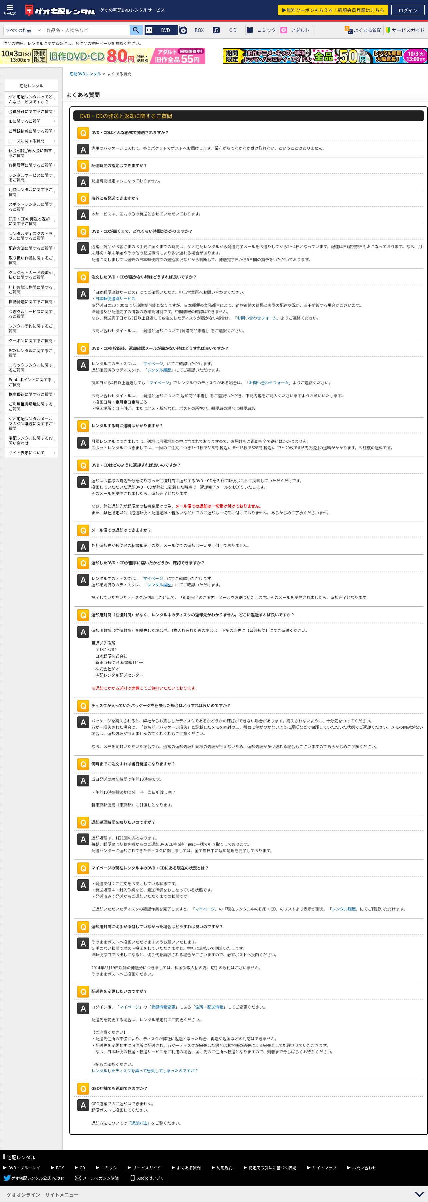Click the 住所・配送情報 link
The image size is (428, 1202).
coord(209,1007)
